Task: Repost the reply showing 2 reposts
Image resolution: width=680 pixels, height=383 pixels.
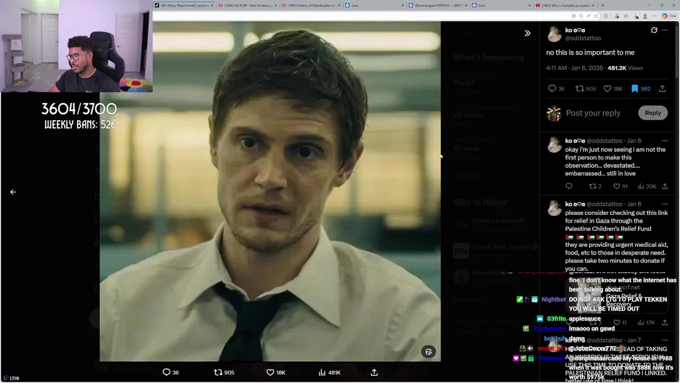Action: tap(595, 186)
